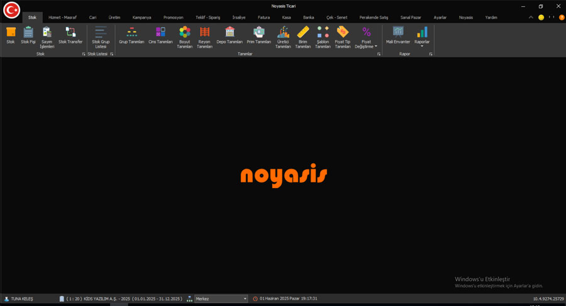
Task: Open Sayım İşlemleri icon
Action: pos(47,32)
